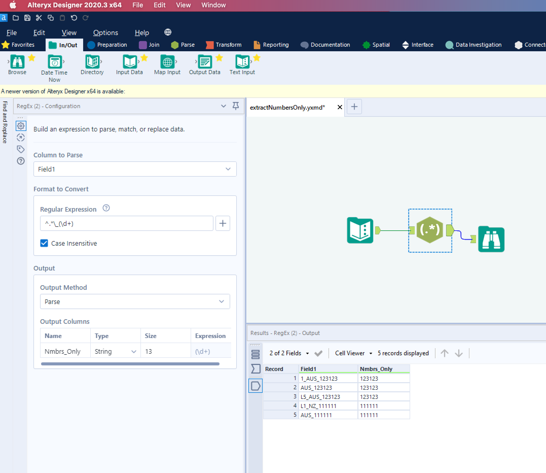
Task: Open the Annotation tag icon in configuration
Action: [21, 149]
